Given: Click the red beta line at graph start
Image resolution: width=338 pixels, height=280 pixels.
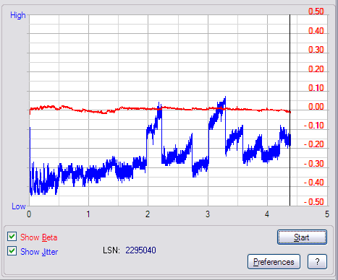Looking at the screenshot, I should click(x=30, y=110).
